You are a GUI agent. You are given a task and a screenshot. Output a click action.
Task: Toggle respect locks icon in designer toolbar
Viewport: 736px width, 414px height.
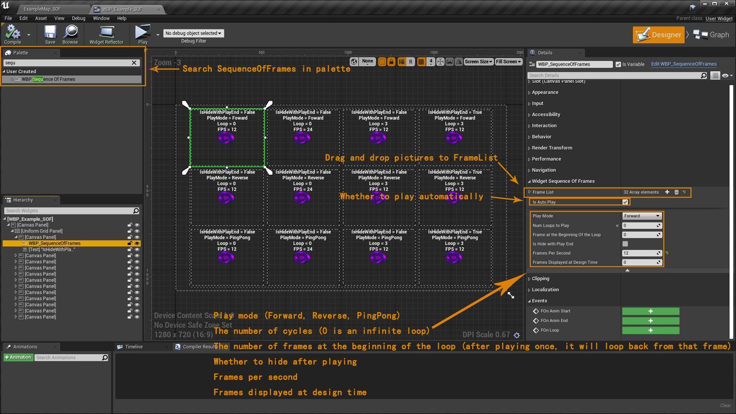pos(392,62)
